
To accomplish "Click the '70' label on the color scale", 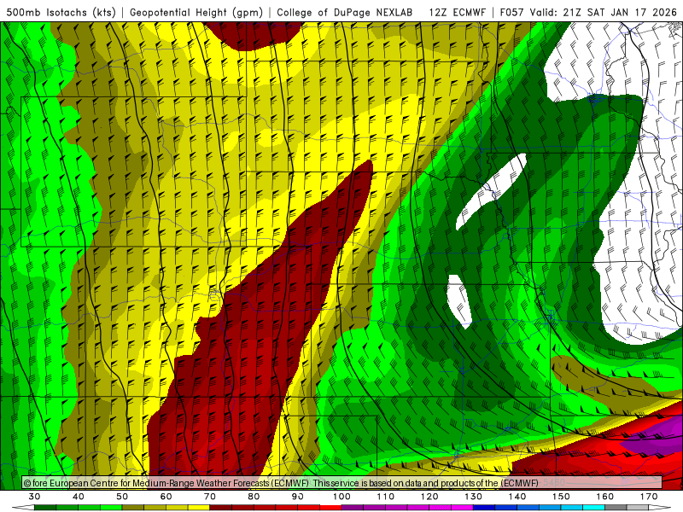I will point(210,497).
